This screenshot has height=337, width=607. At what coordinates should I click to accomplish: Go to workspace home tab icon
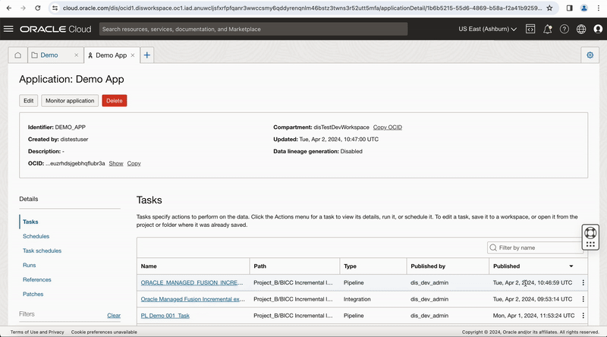17,55
